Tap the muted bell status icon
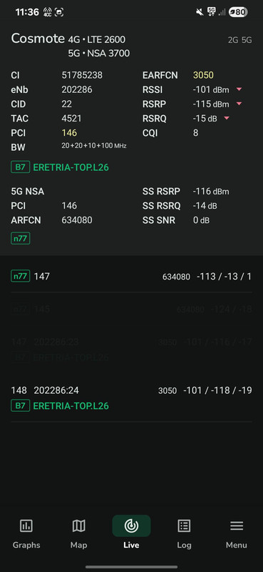263x572 pixels. 200,12
